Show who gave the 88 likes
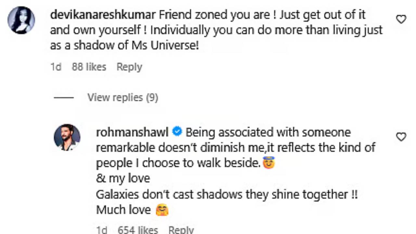This screenshot has width=416, height=234. tap(89, 67)
